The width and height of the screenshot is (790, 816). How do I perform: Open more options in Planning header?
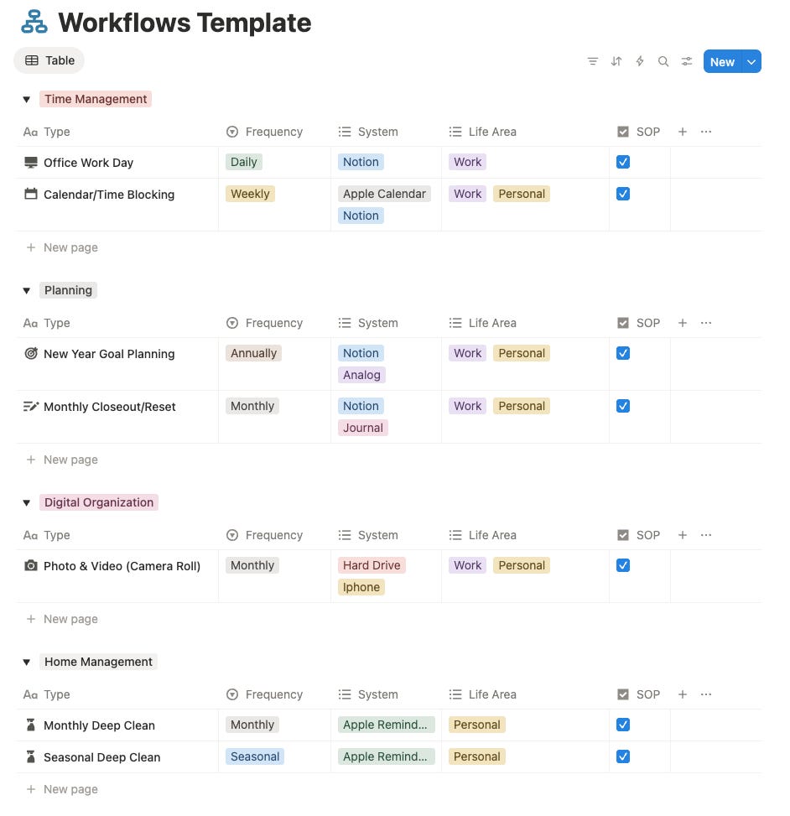(x=705, y=323)
